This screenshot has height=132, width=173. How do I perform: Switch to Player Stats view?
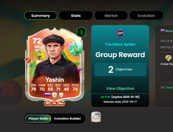point(38,118)
